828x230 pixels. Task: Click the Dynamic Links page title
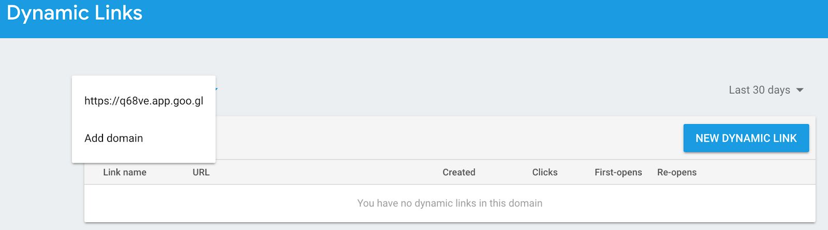[75, 13]
